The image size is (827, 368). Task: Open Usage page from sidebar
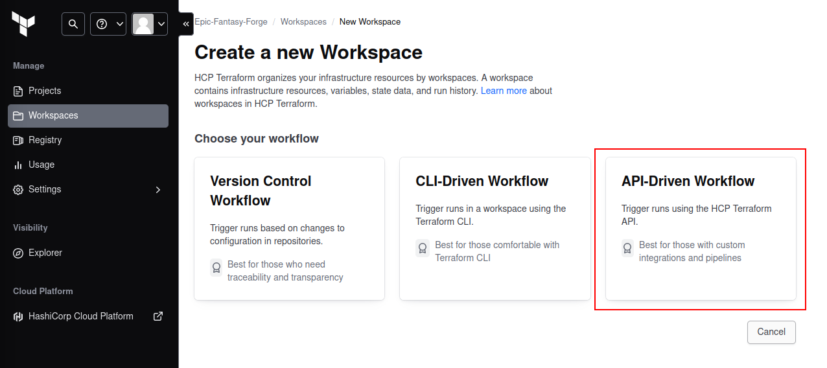point(88,165)
